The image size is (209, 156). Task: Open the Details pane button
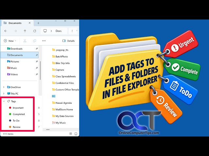[69, 41]
